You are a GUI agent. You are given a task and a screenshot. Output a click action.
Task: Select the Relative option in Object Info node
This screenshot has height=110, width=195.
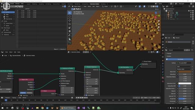(30, 93)
